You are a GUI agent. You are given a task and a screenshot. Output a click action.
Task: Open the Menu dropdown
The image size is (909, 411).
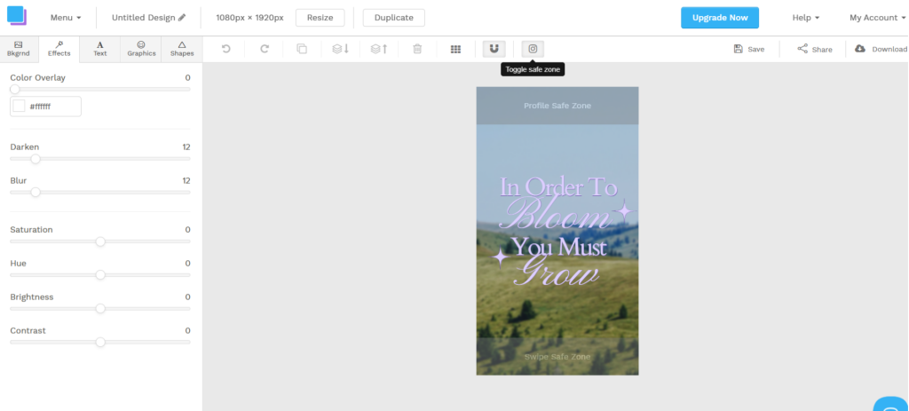(66, 18)
